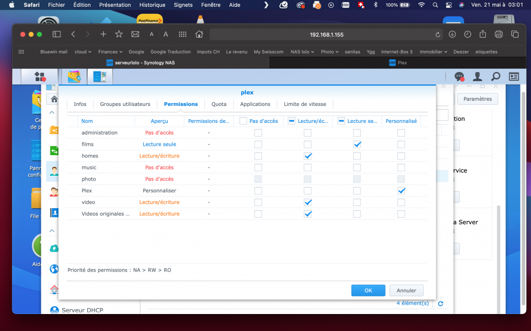This screenshot has height=331, width=531.
Task: Uncheck Lecture/écriture for homes
Action: click(x=307, y=156)
